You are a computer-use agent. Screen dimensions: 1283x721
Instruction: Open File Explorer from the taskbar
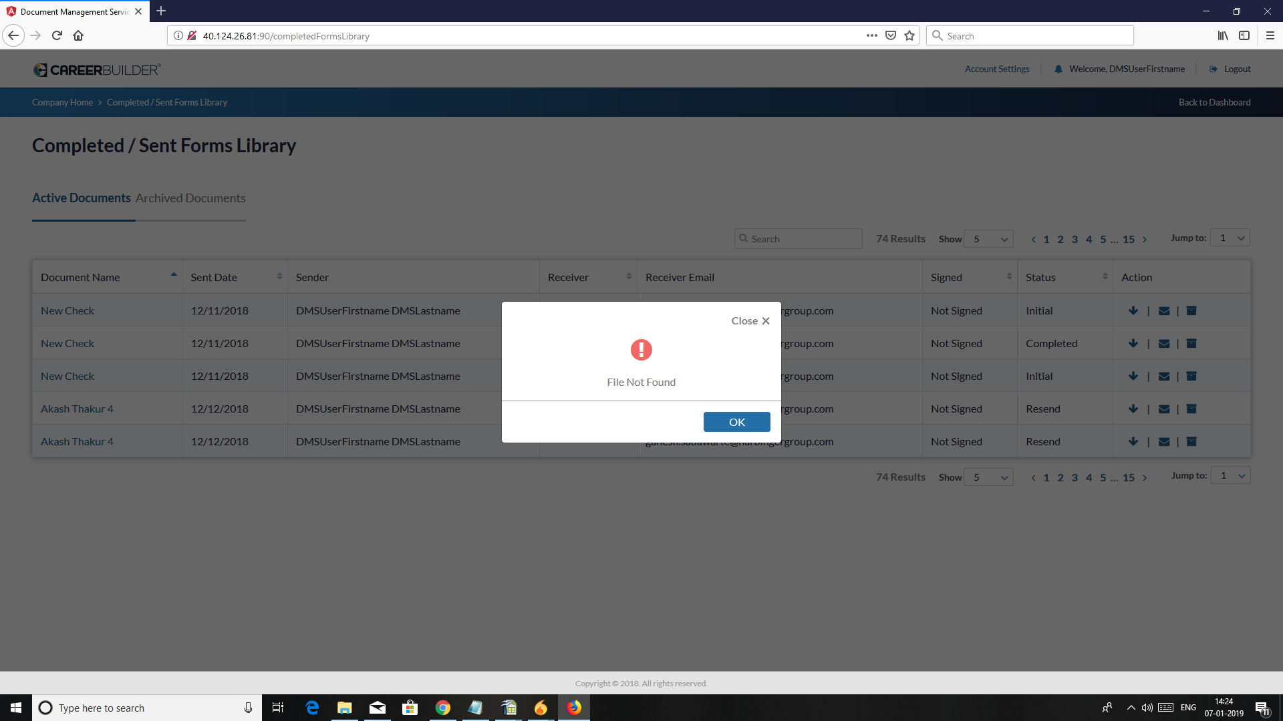345,708
